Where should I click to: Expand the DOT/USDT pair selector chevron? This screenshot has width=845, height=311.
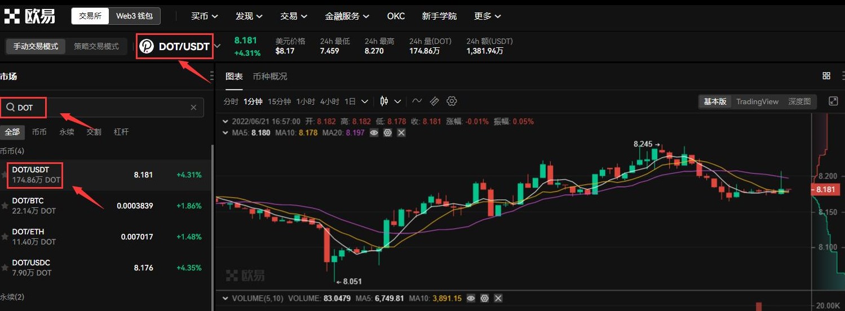(218, 46)
